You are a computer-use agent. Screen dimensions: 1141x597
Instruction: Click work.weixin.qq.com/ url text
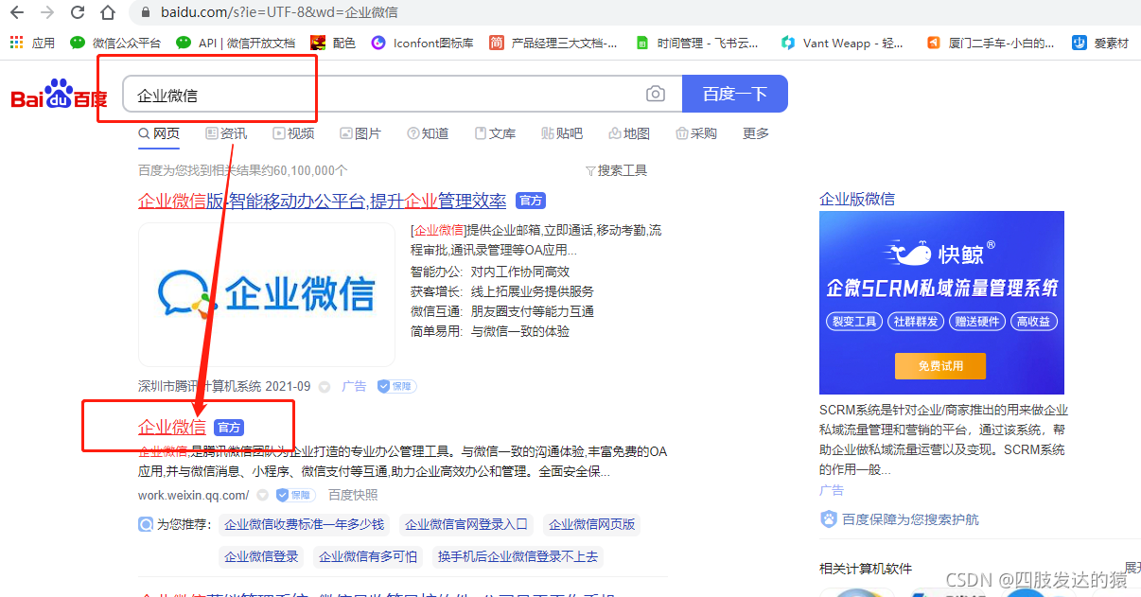pos(193,495)
